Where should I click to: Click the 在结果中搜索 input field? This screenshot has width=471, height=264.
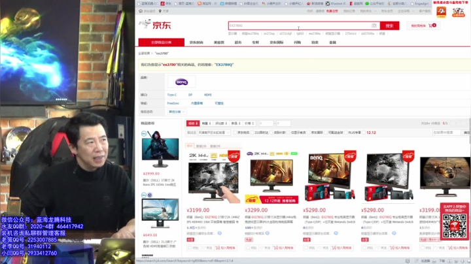(x=447, y=132)
